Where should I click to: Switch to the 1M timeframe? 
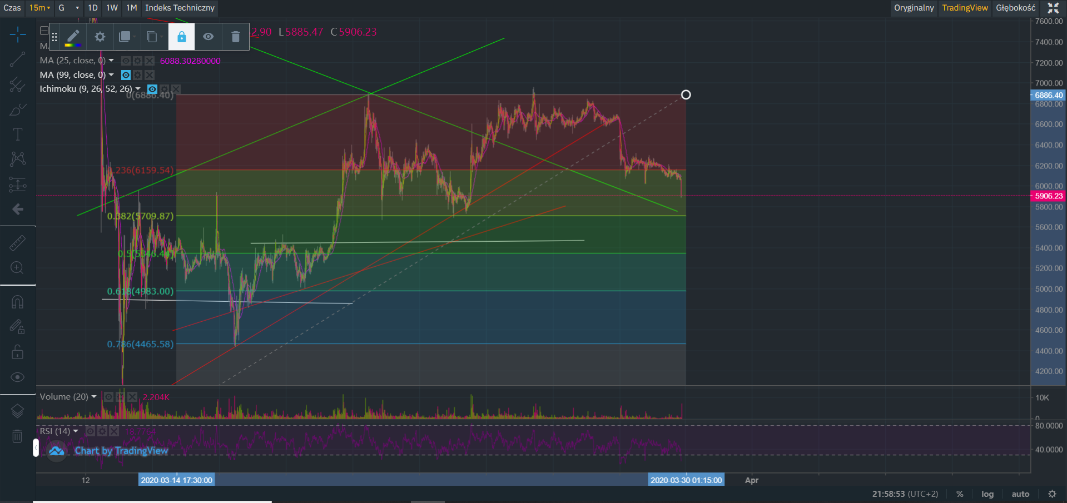tap(132, 8)
